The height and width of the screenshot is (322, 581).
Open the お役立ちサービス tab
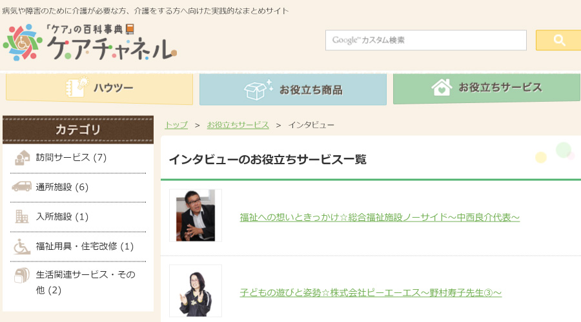(487, 88)
